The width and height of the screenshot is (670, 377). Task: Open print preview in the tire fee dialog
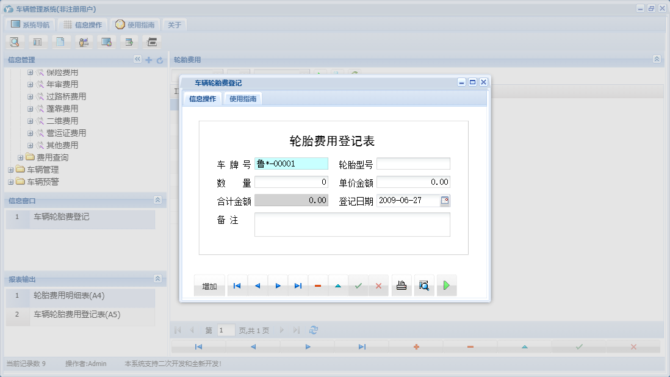point(423,285)
